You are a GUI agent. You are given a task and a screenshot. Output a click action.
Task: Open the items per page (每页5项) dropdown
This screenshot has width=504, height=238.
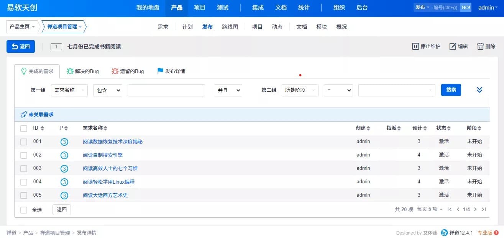pos(430,209)
